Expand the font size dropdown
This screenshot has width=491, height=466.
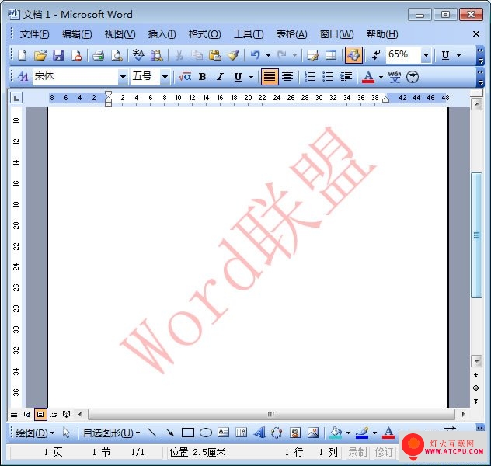point(165,77)
